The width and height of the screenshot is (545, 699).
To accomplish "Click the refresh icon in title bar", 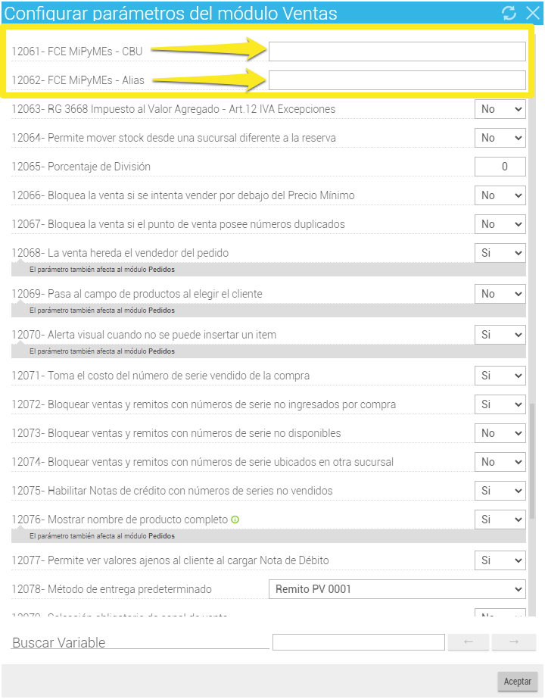I will tap(509, 12).
